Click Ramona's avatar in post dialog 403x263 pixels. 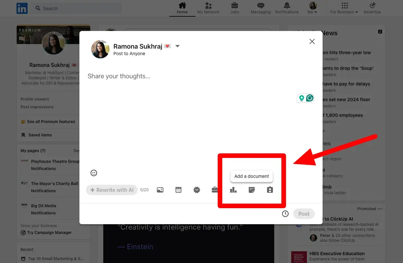100,49
